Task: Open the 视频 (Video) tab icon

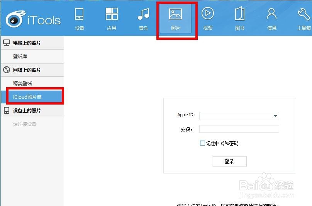Action: pos(207,14)
